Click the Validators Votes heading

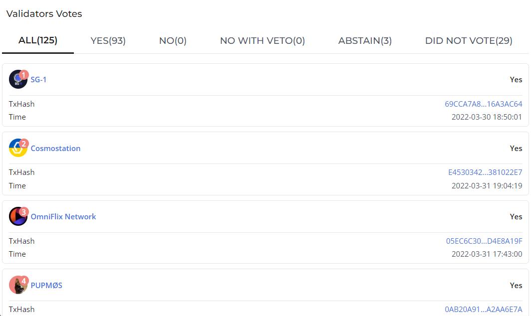click(44, 14)
